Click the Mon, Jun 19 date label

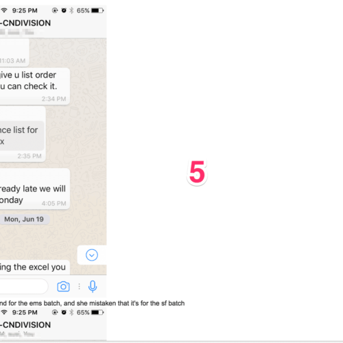[24, 220]
